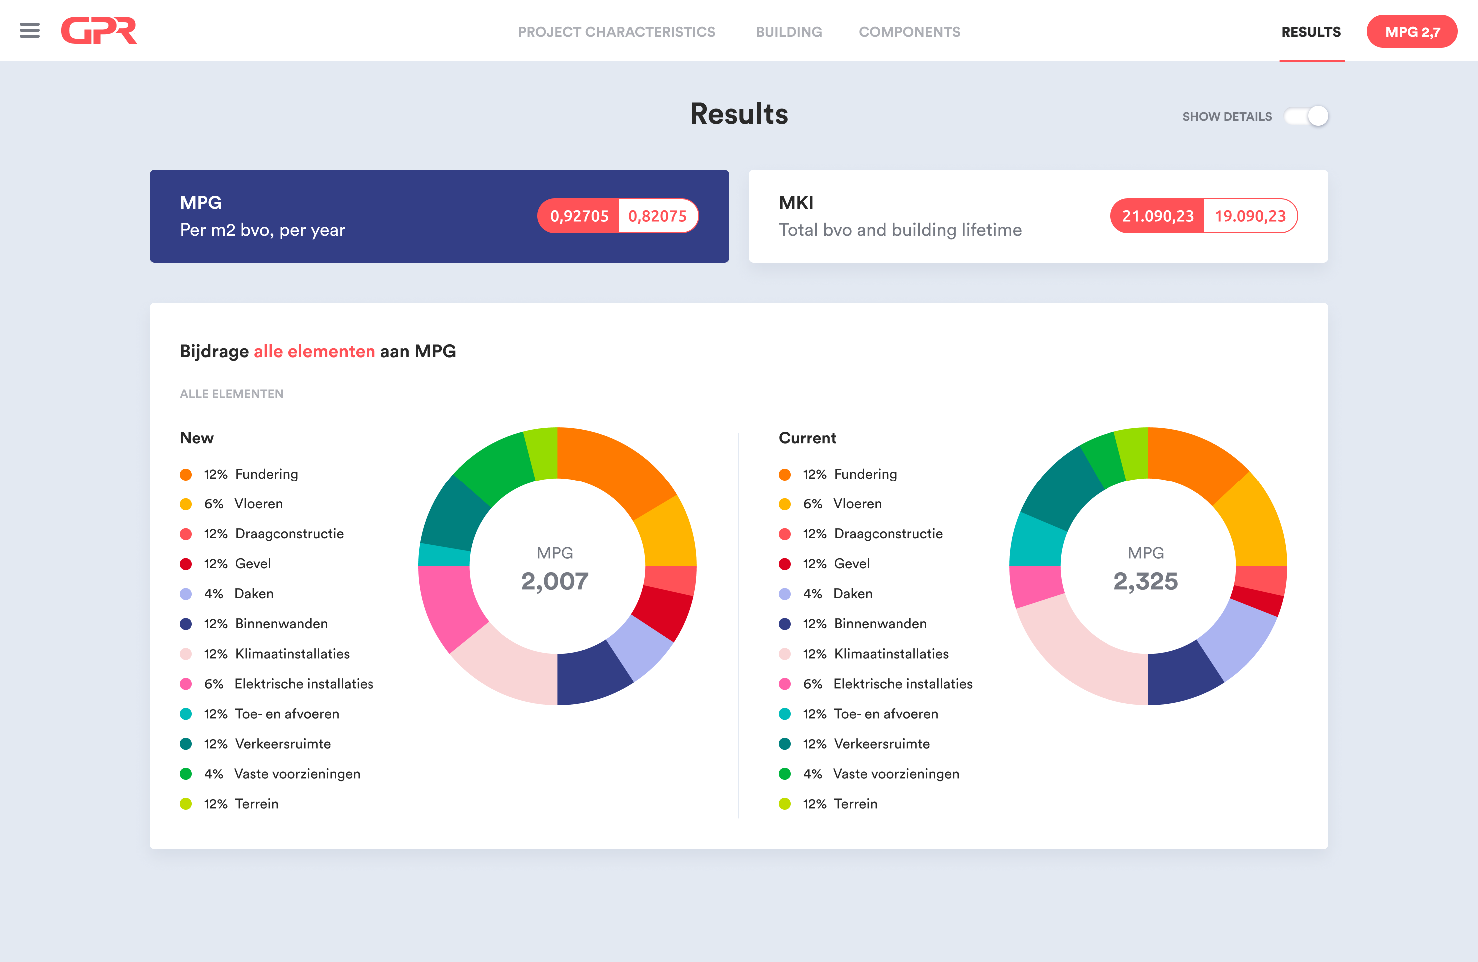This screenshot has height=962, width=1478.
Task: Open the Project Characteristics tab
Action: click(x=616, y=31)
